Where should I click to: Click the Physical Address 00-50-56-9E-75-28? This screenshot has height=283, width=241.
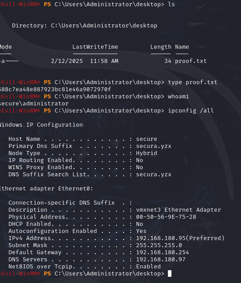(x=166, y=217)
